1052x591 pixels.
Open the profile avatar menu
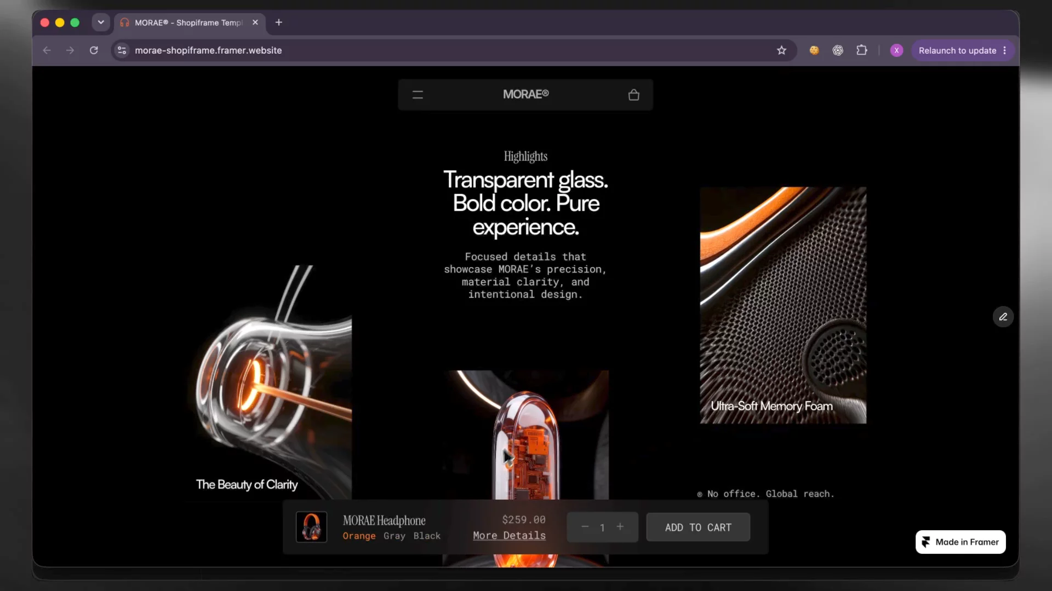896,50
